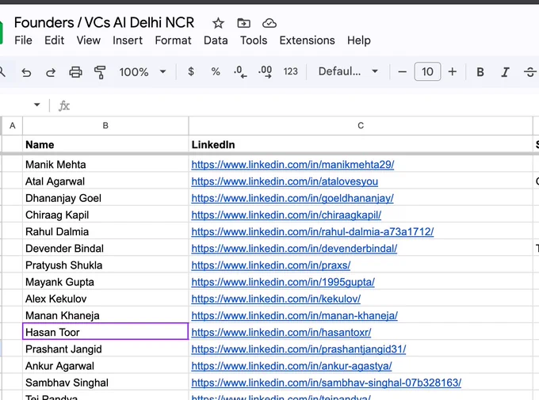
Task: Click the undo arrow
Action: (26, 72)
